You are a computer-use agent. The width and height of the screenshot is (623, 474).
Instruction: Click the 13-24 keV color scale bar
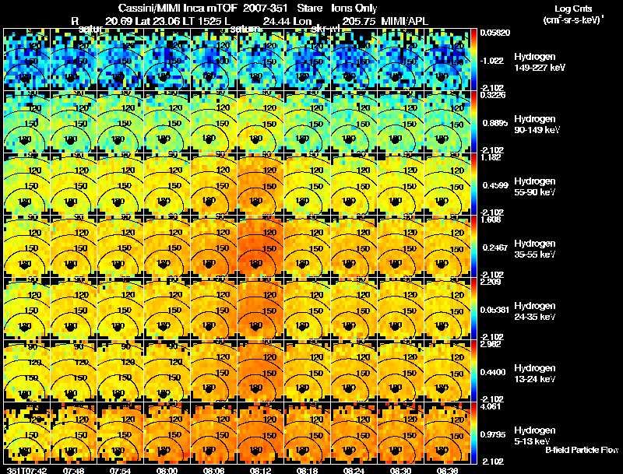tap(473, 371)
